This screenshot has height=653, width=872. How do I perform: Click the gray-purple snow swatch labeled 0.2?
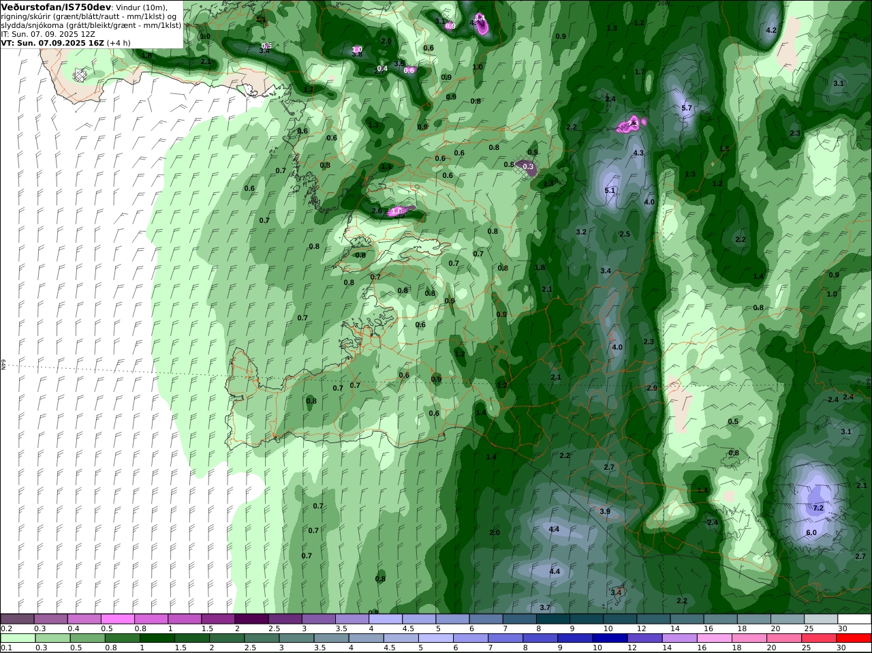tap(18, 619)
